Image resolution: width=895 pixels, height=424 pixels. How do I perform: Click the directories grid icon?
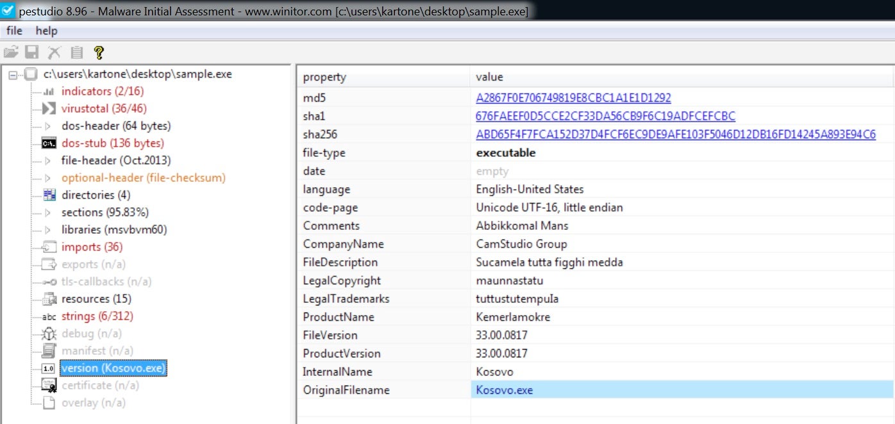(x=49, y=195)
